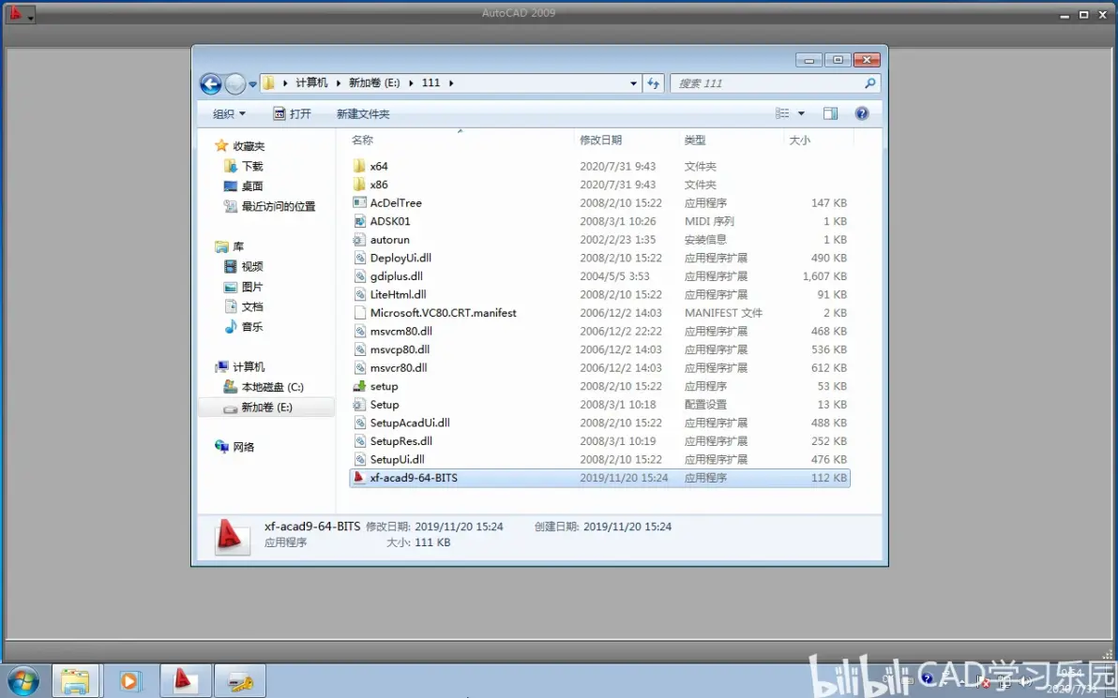
Task: Select 网络 in the navigation pane
Action: click(x=234, y=447)
